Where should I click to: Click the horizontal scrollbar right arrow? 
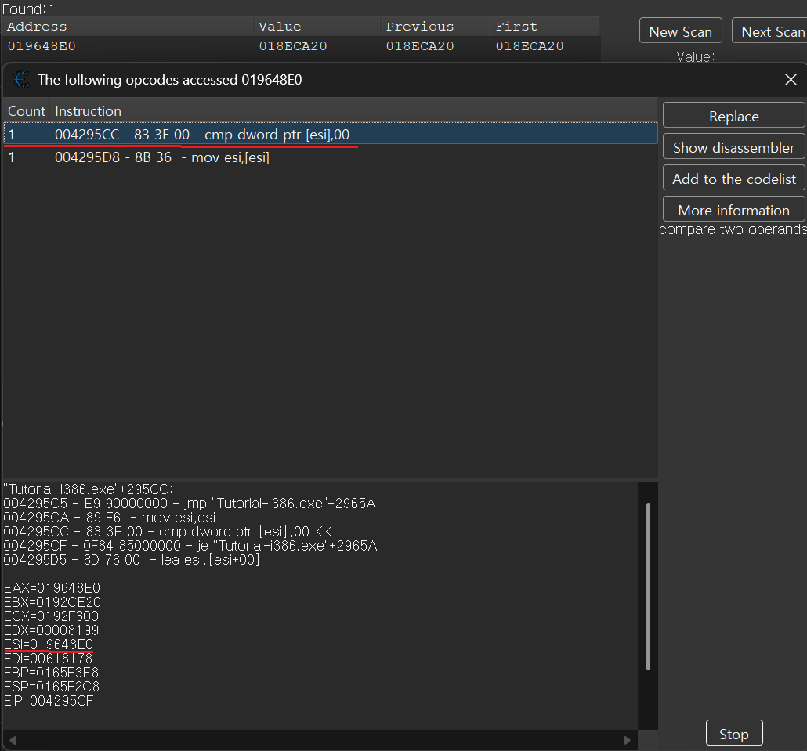pos(626,740)
